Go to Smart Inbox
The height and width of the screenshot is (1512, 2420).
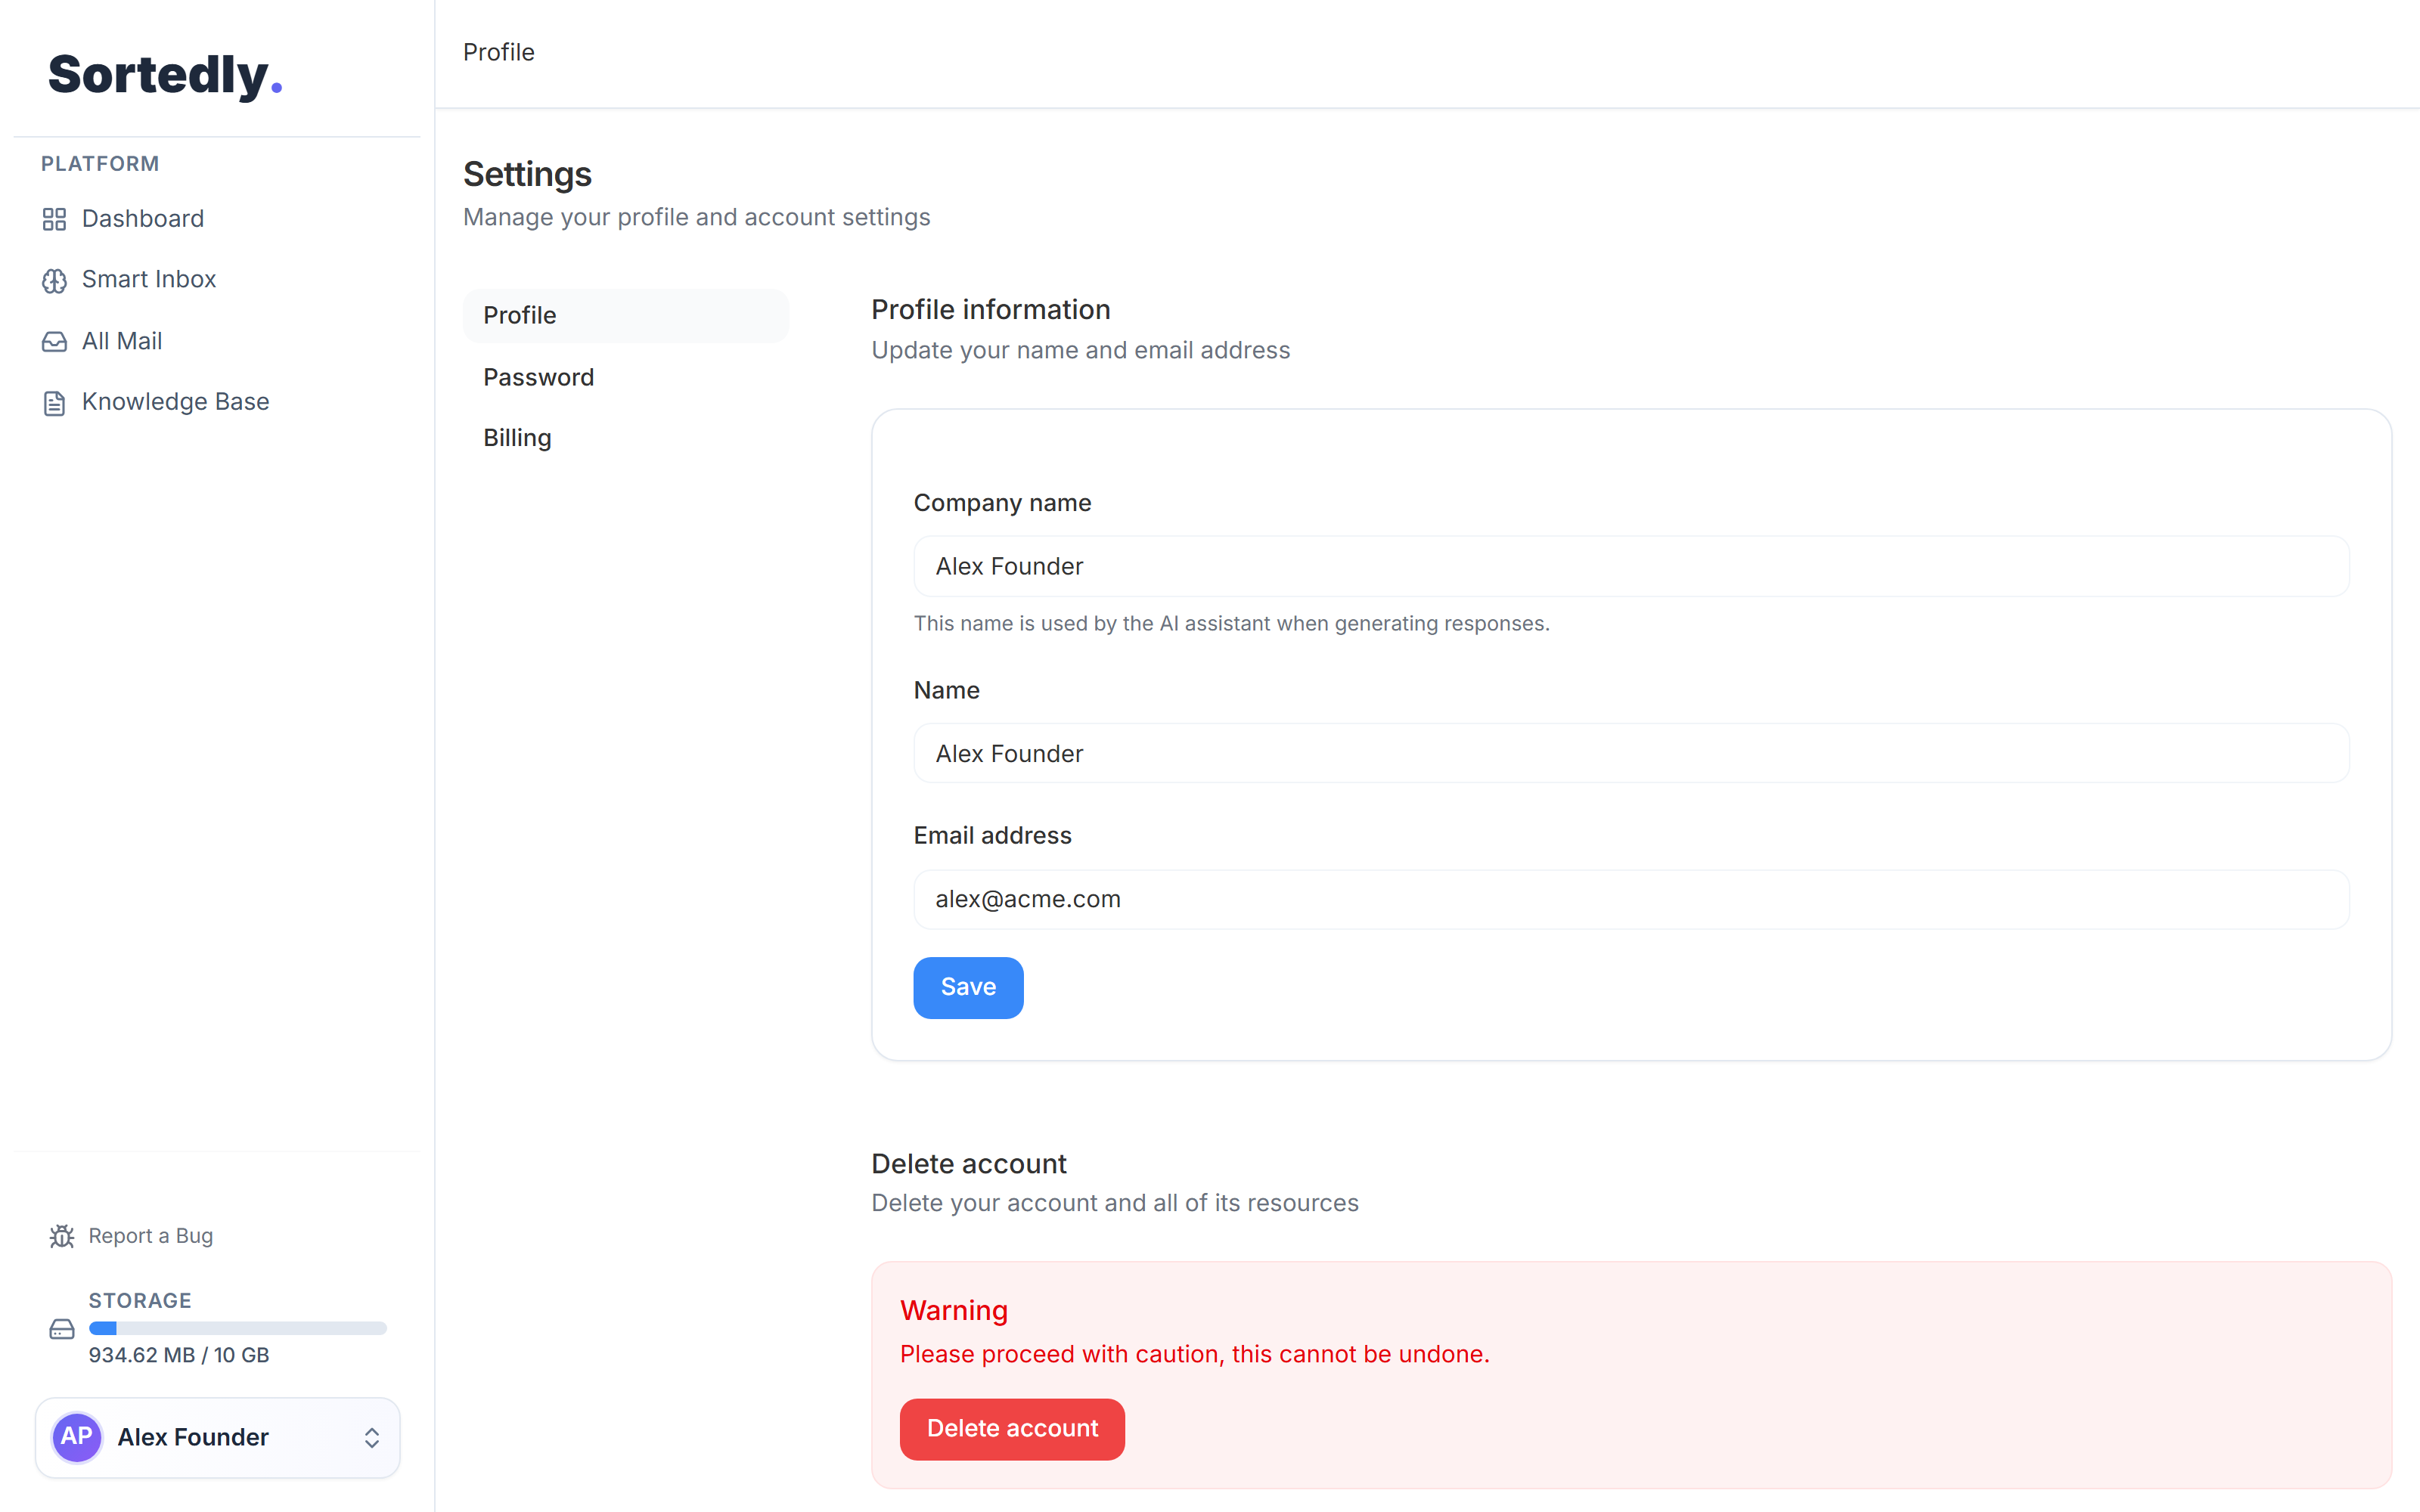(217, 280)
